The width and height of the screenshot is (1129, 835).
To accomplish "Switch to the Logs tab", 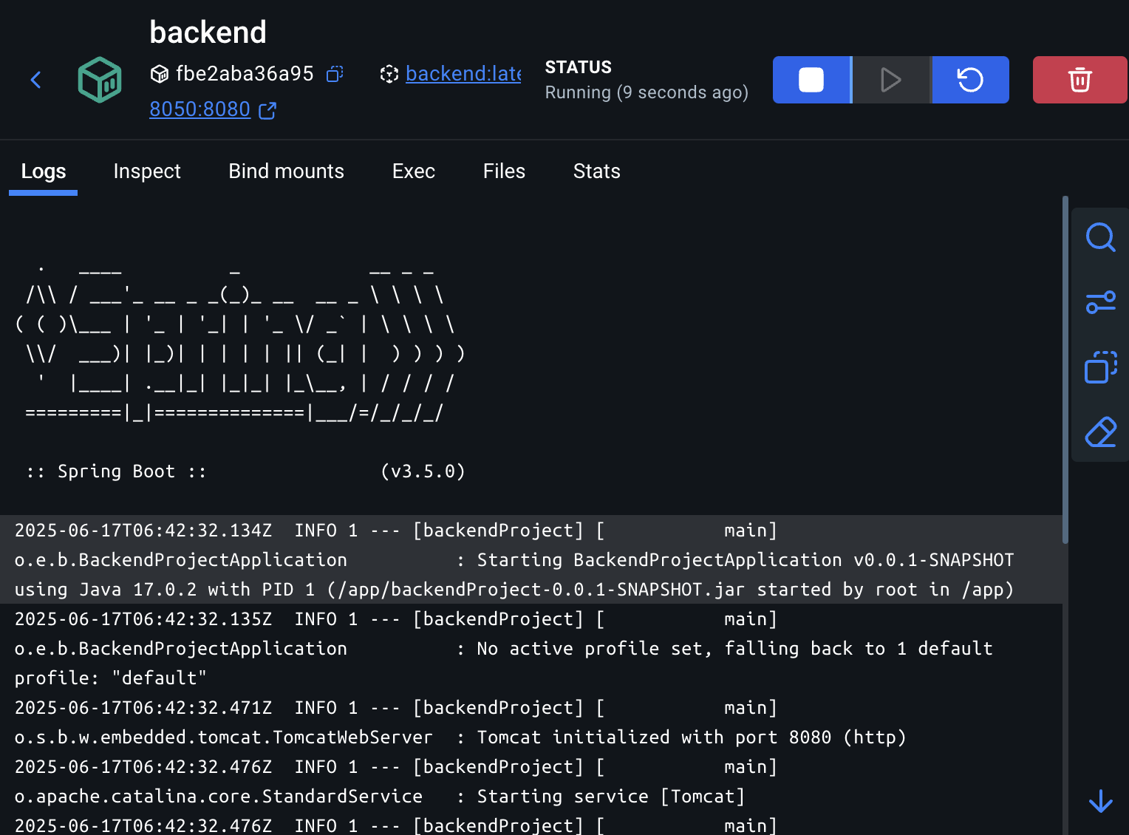I will 44,171.
